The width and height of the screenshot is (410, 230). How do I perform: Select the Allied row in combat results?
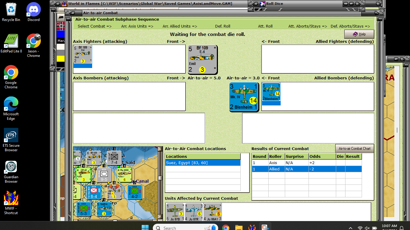tap(307, 169)
